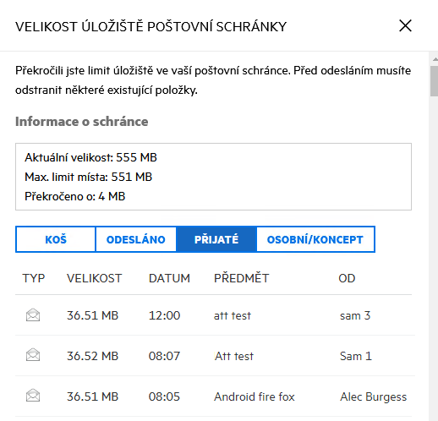Close the mailbox storage size dialog
The image size is (438, 421).
[x=405, y=25]
